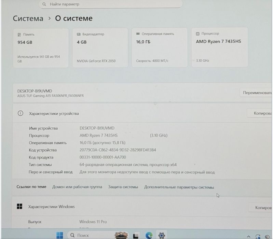The height and width of the screenshot is (239, 273).
Task: Click 'Переименовать' rename PC button
Action: pyautogui.click(x=256, y=93)
